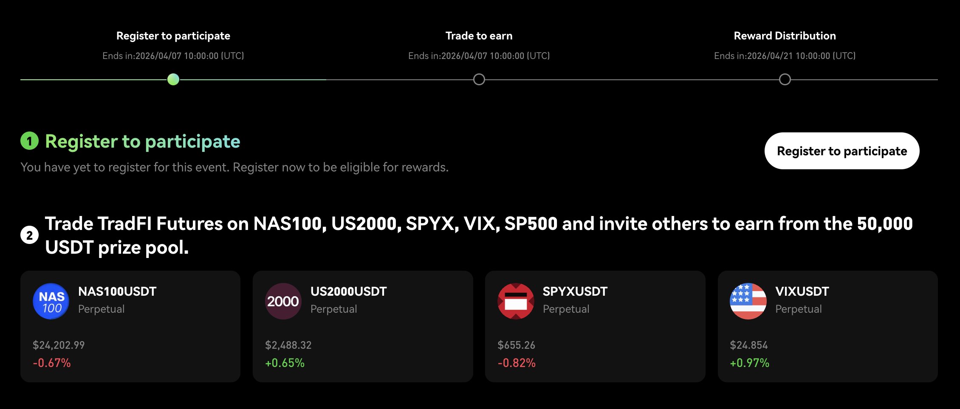Select the Trade to earn timeline marker
This screenshot has width=960, height=409.
479,79
